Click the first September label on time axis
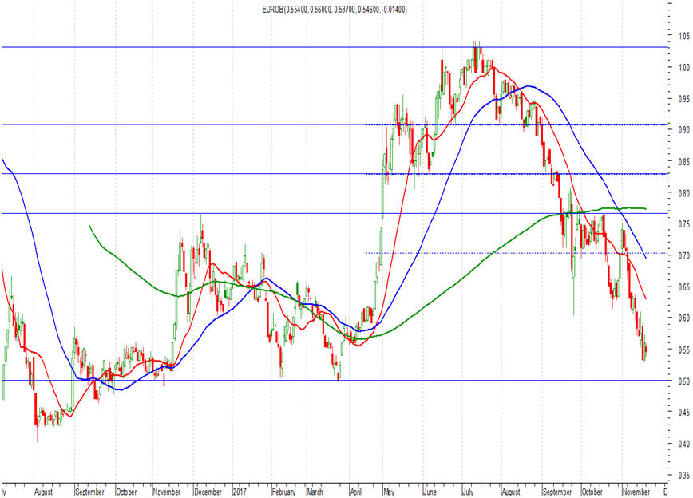 click(x=89, y=492)
